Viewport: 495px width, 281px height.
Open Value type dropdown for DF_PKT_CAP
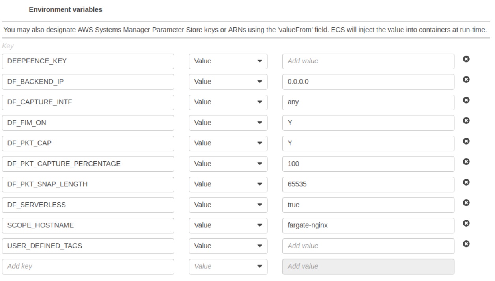tap(228, 143)
